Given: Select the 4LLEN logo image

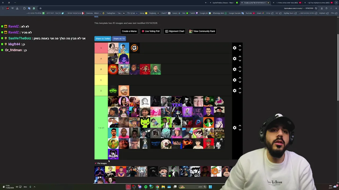Looking at the screenshot, I should pyautogui.click(x=113, y=154).
